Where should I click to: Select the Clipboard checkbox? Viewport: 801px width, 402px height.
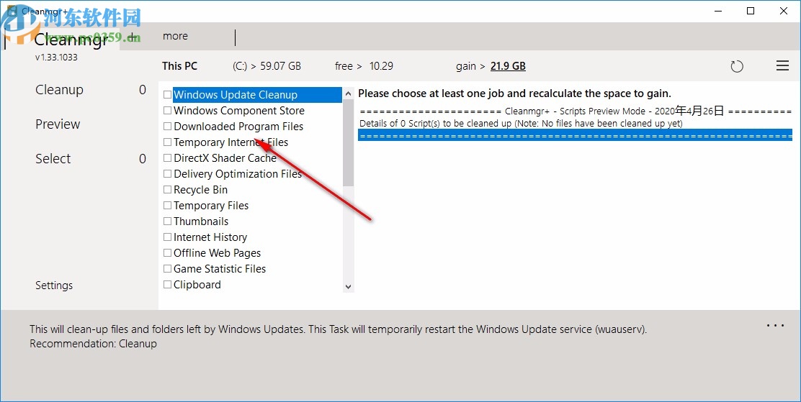coord(168,285)
